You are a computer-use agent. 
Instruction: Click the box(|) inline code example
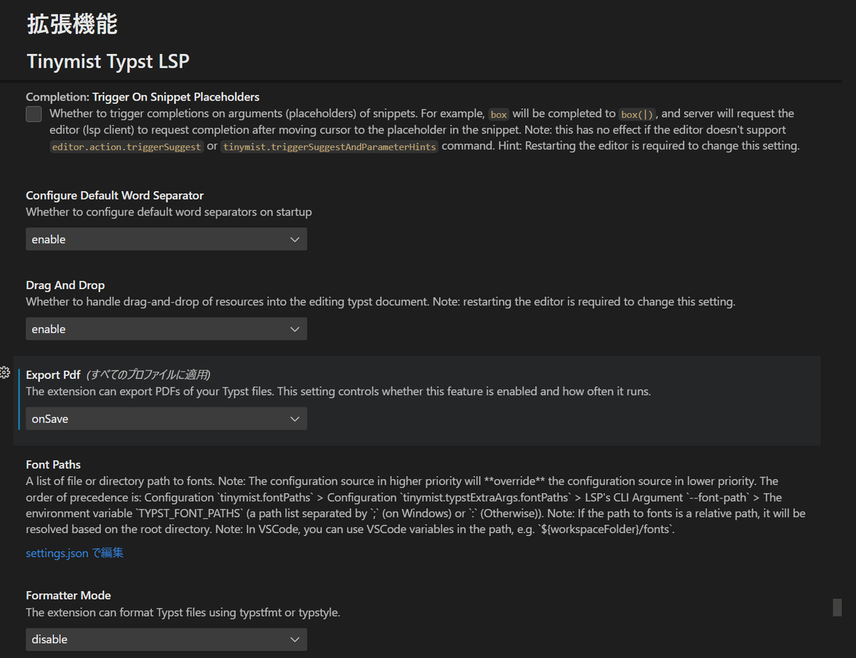pos(637,114)
